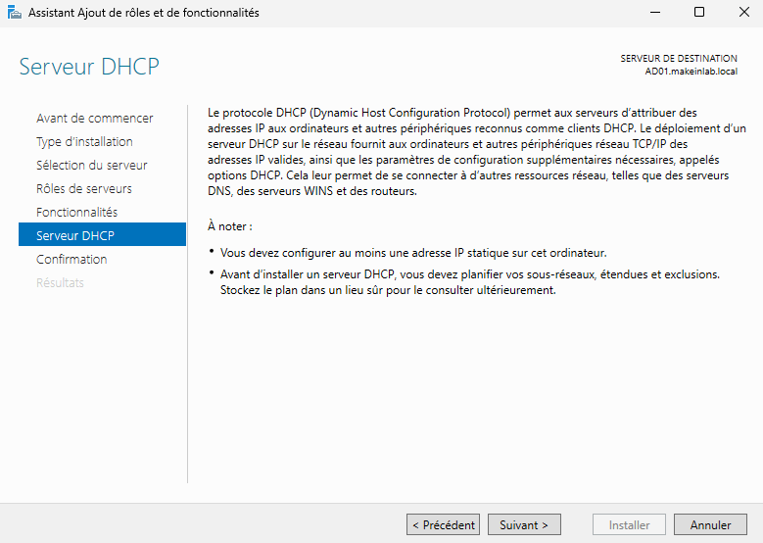
Task: Click the static IP address note bullet
Action: 413,252
